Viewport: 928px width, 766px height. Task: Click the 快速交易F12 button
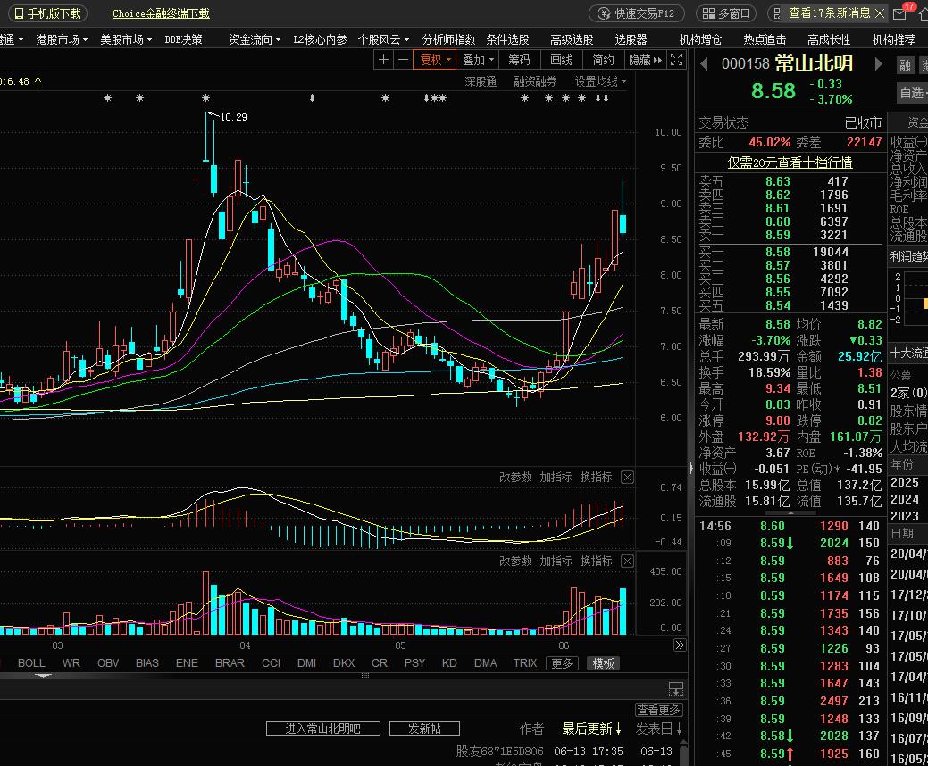tap(637, 13)
